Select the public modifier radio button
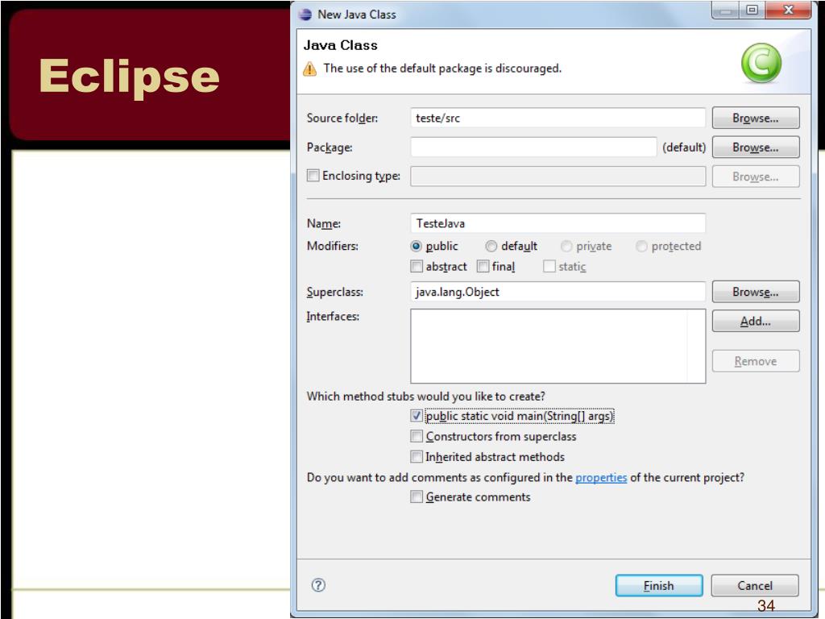This screenshot has width=825, height=619. click(417, 246)
